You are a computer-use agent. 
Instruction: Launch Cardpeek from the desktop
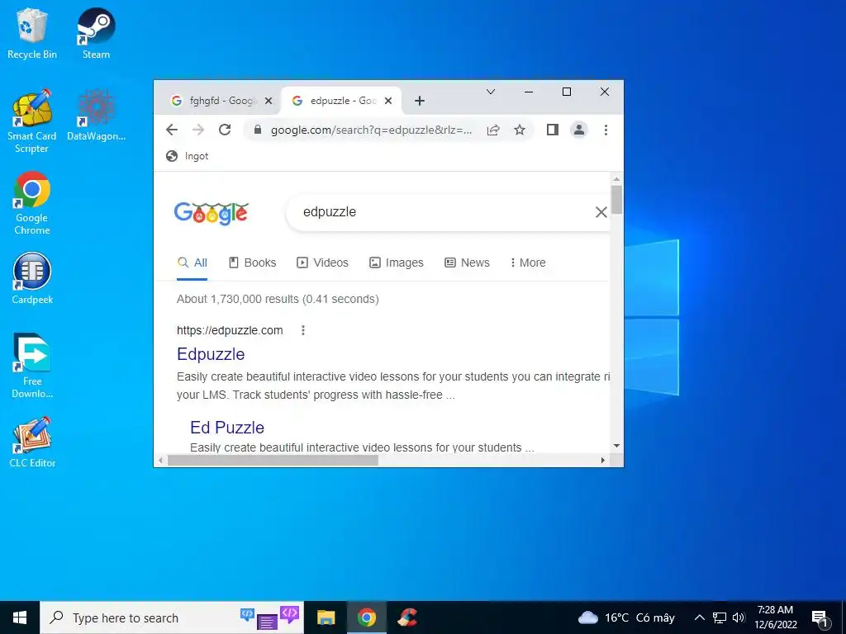(x=32, y=278)
